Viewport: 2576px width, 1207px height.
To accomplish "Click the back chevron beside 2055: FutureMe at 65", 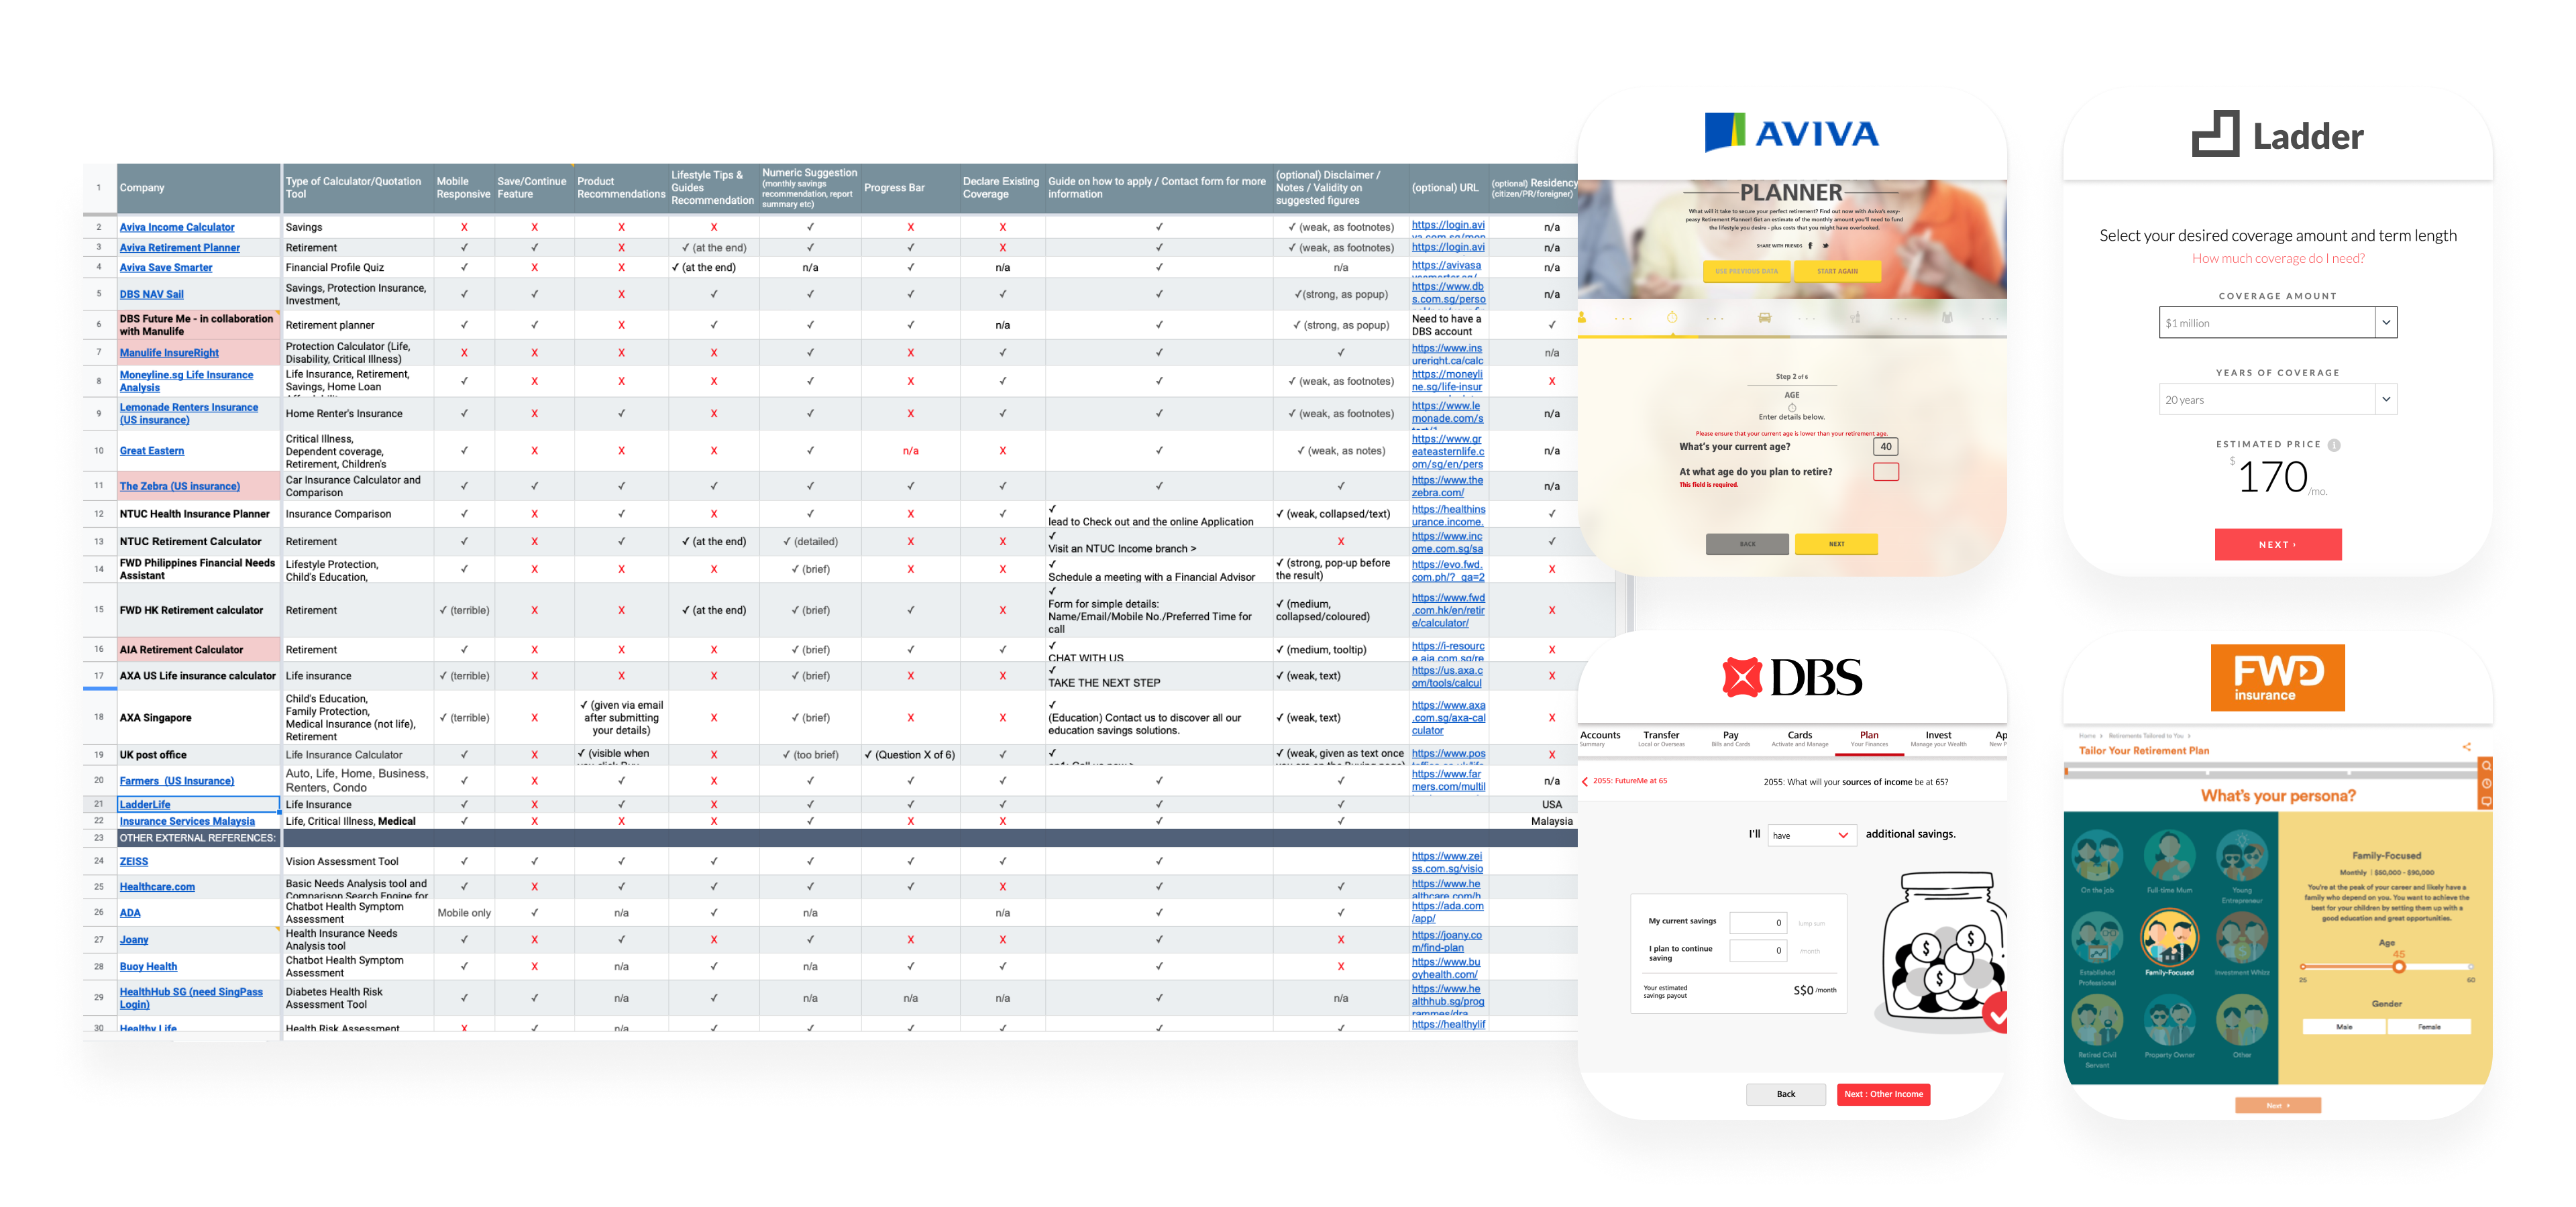I will point(1585,781).
